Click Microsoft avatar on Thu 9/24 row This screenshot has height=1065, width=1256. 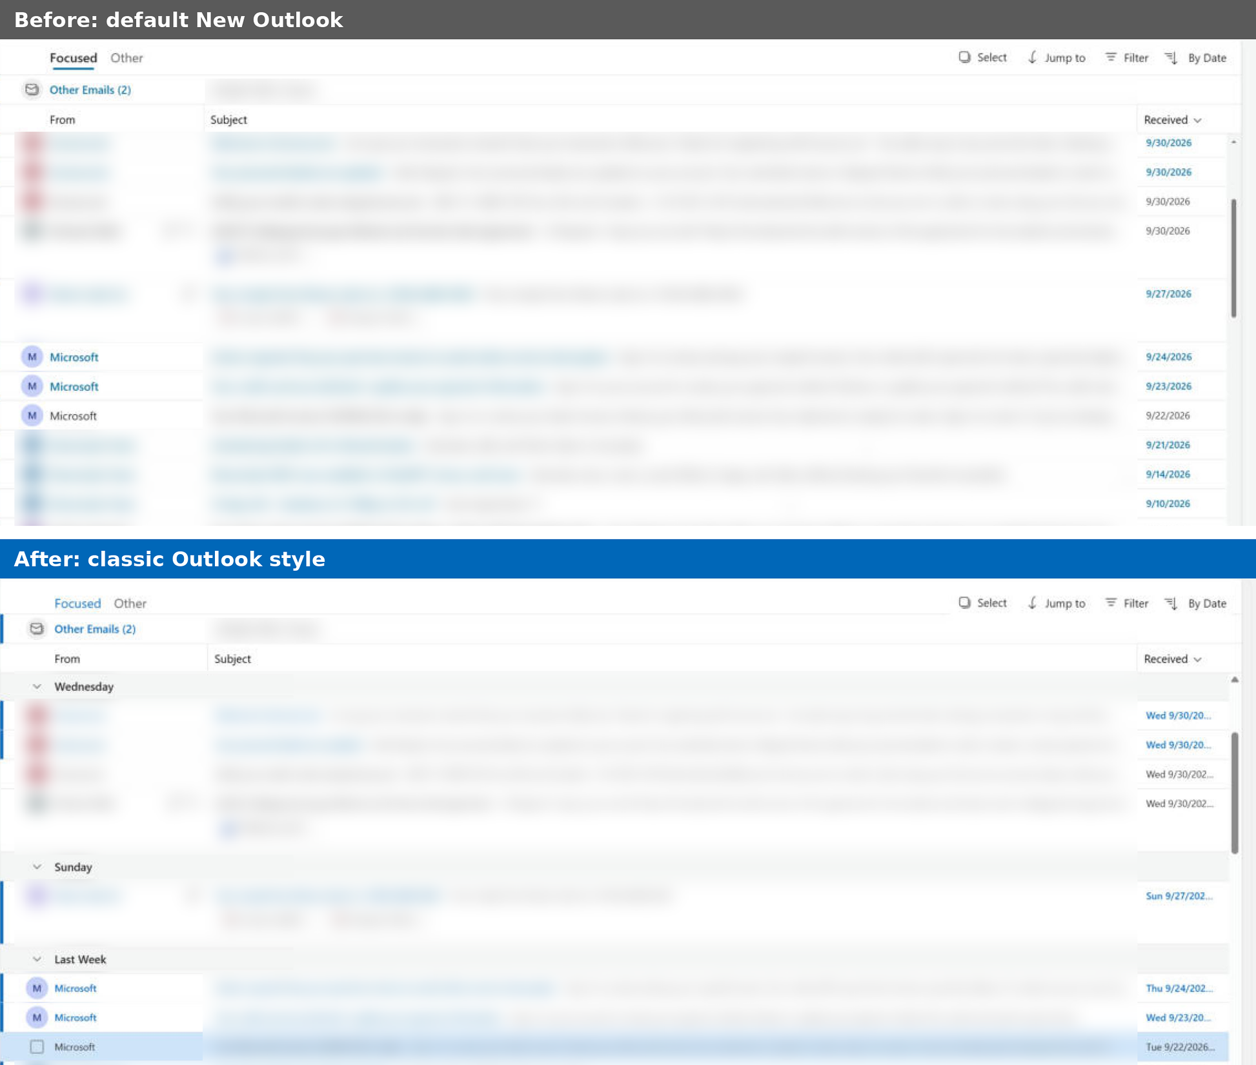pos(37,988)
